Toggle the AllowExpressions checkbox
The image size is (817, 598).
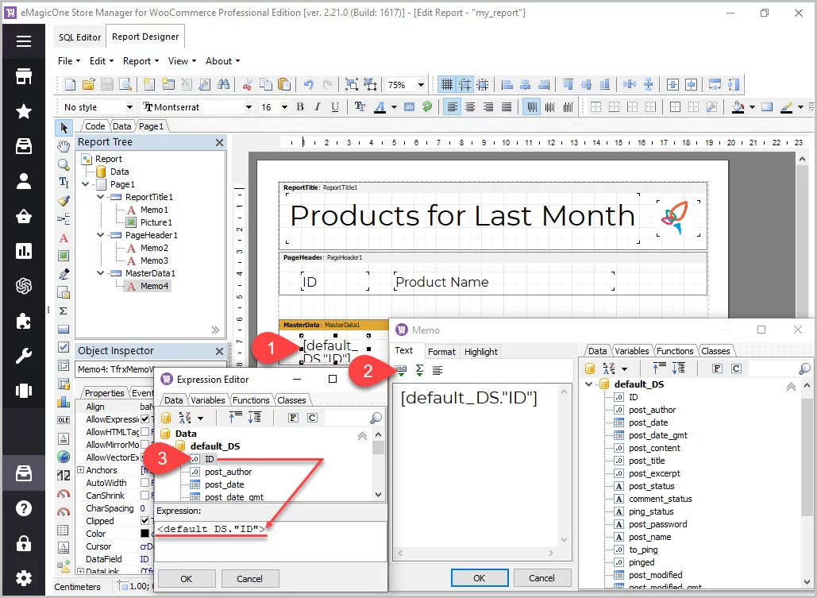pyautogui.click(x=145, y=419)
